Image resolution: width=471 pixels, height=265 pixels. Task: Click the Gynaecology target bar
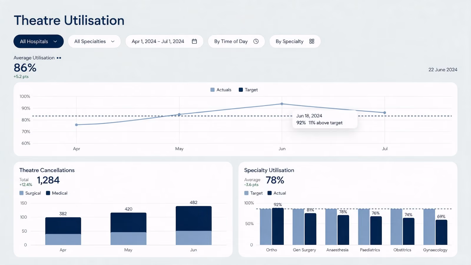[429, 227]
